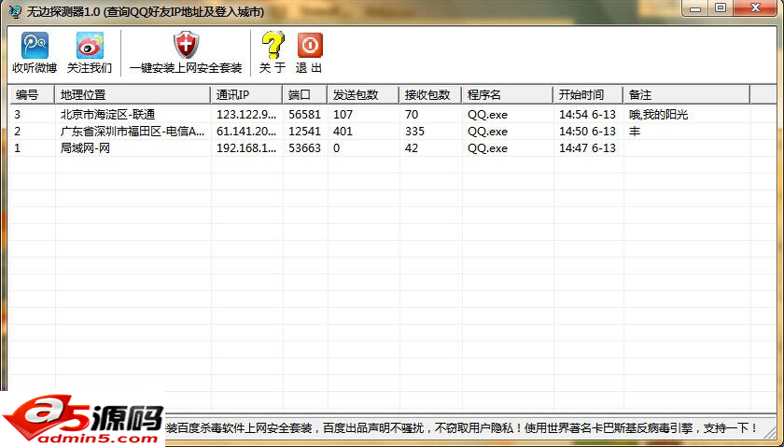Click the app icon in title bar
Screen dimensions: 784x447
[x=16, y=11]
